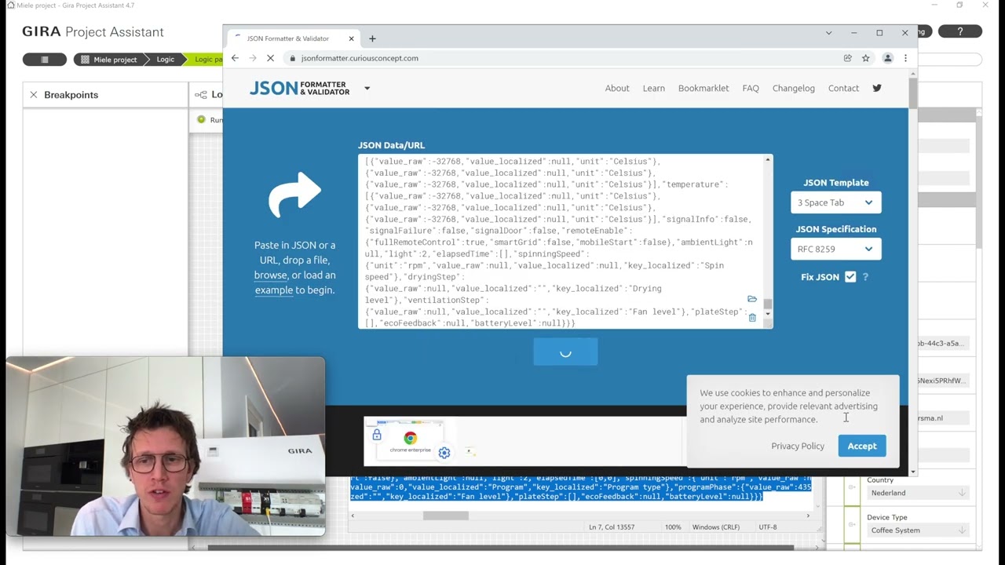Click inside the JSON Data/URL text area
Viewport: 1005px width, 565px height.
(561, 242)
